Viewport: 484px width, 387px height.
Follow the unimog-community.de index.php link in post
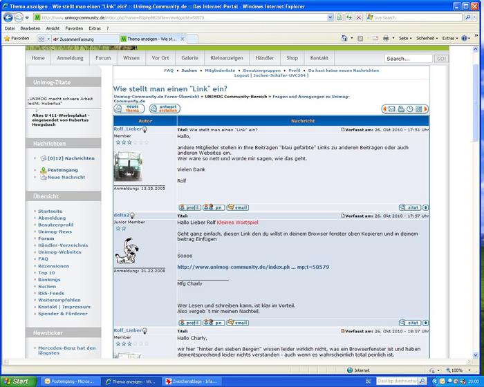253,267
